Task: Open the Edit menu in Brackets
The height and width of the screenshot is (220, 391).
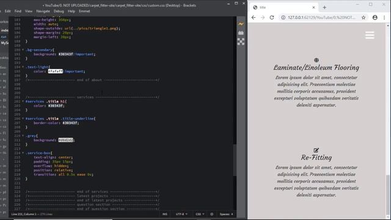Action: tap(8, 11)
